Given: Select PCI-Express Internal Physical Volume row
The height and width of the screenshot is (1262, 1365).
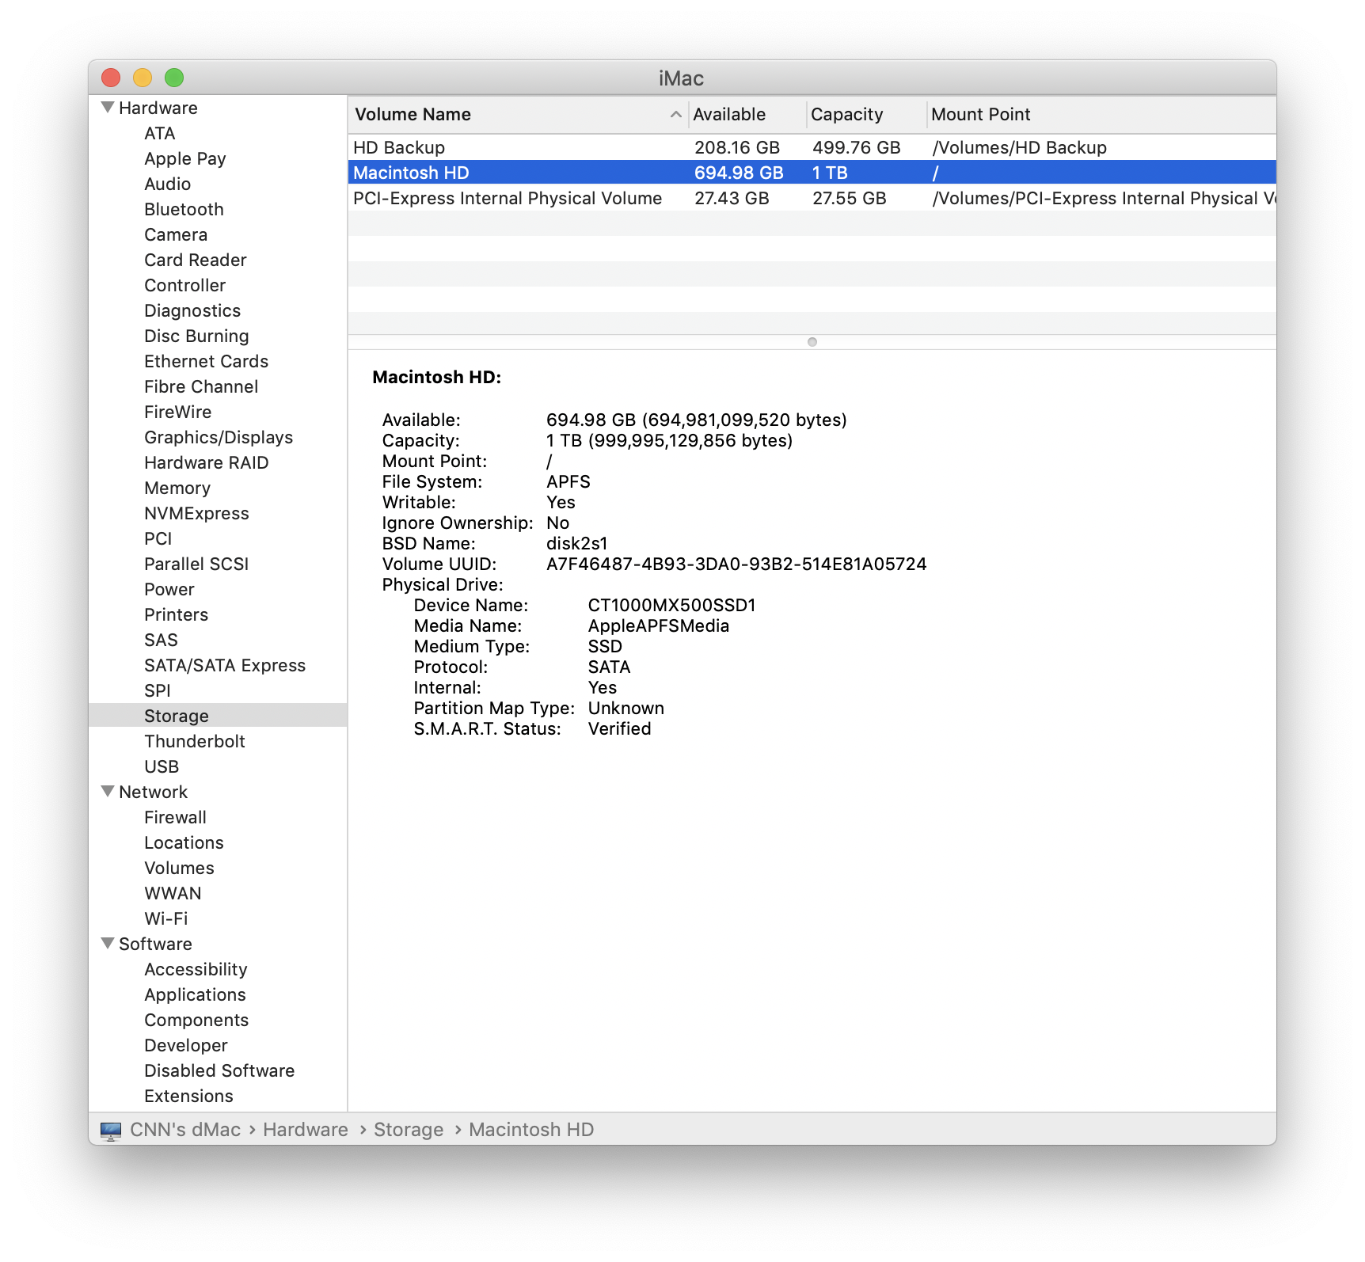Looking at the screenshot, I should tap(812, 198).
